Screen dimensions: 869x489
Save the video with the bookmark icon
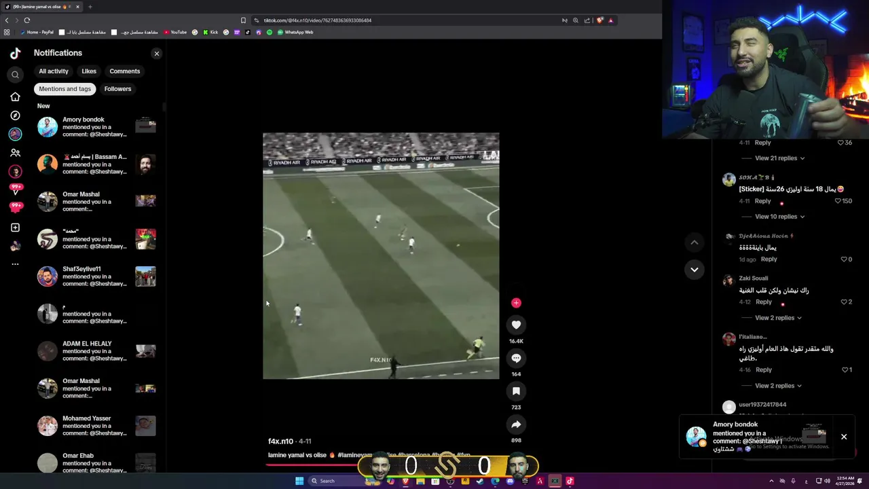(x=516, y=391)
